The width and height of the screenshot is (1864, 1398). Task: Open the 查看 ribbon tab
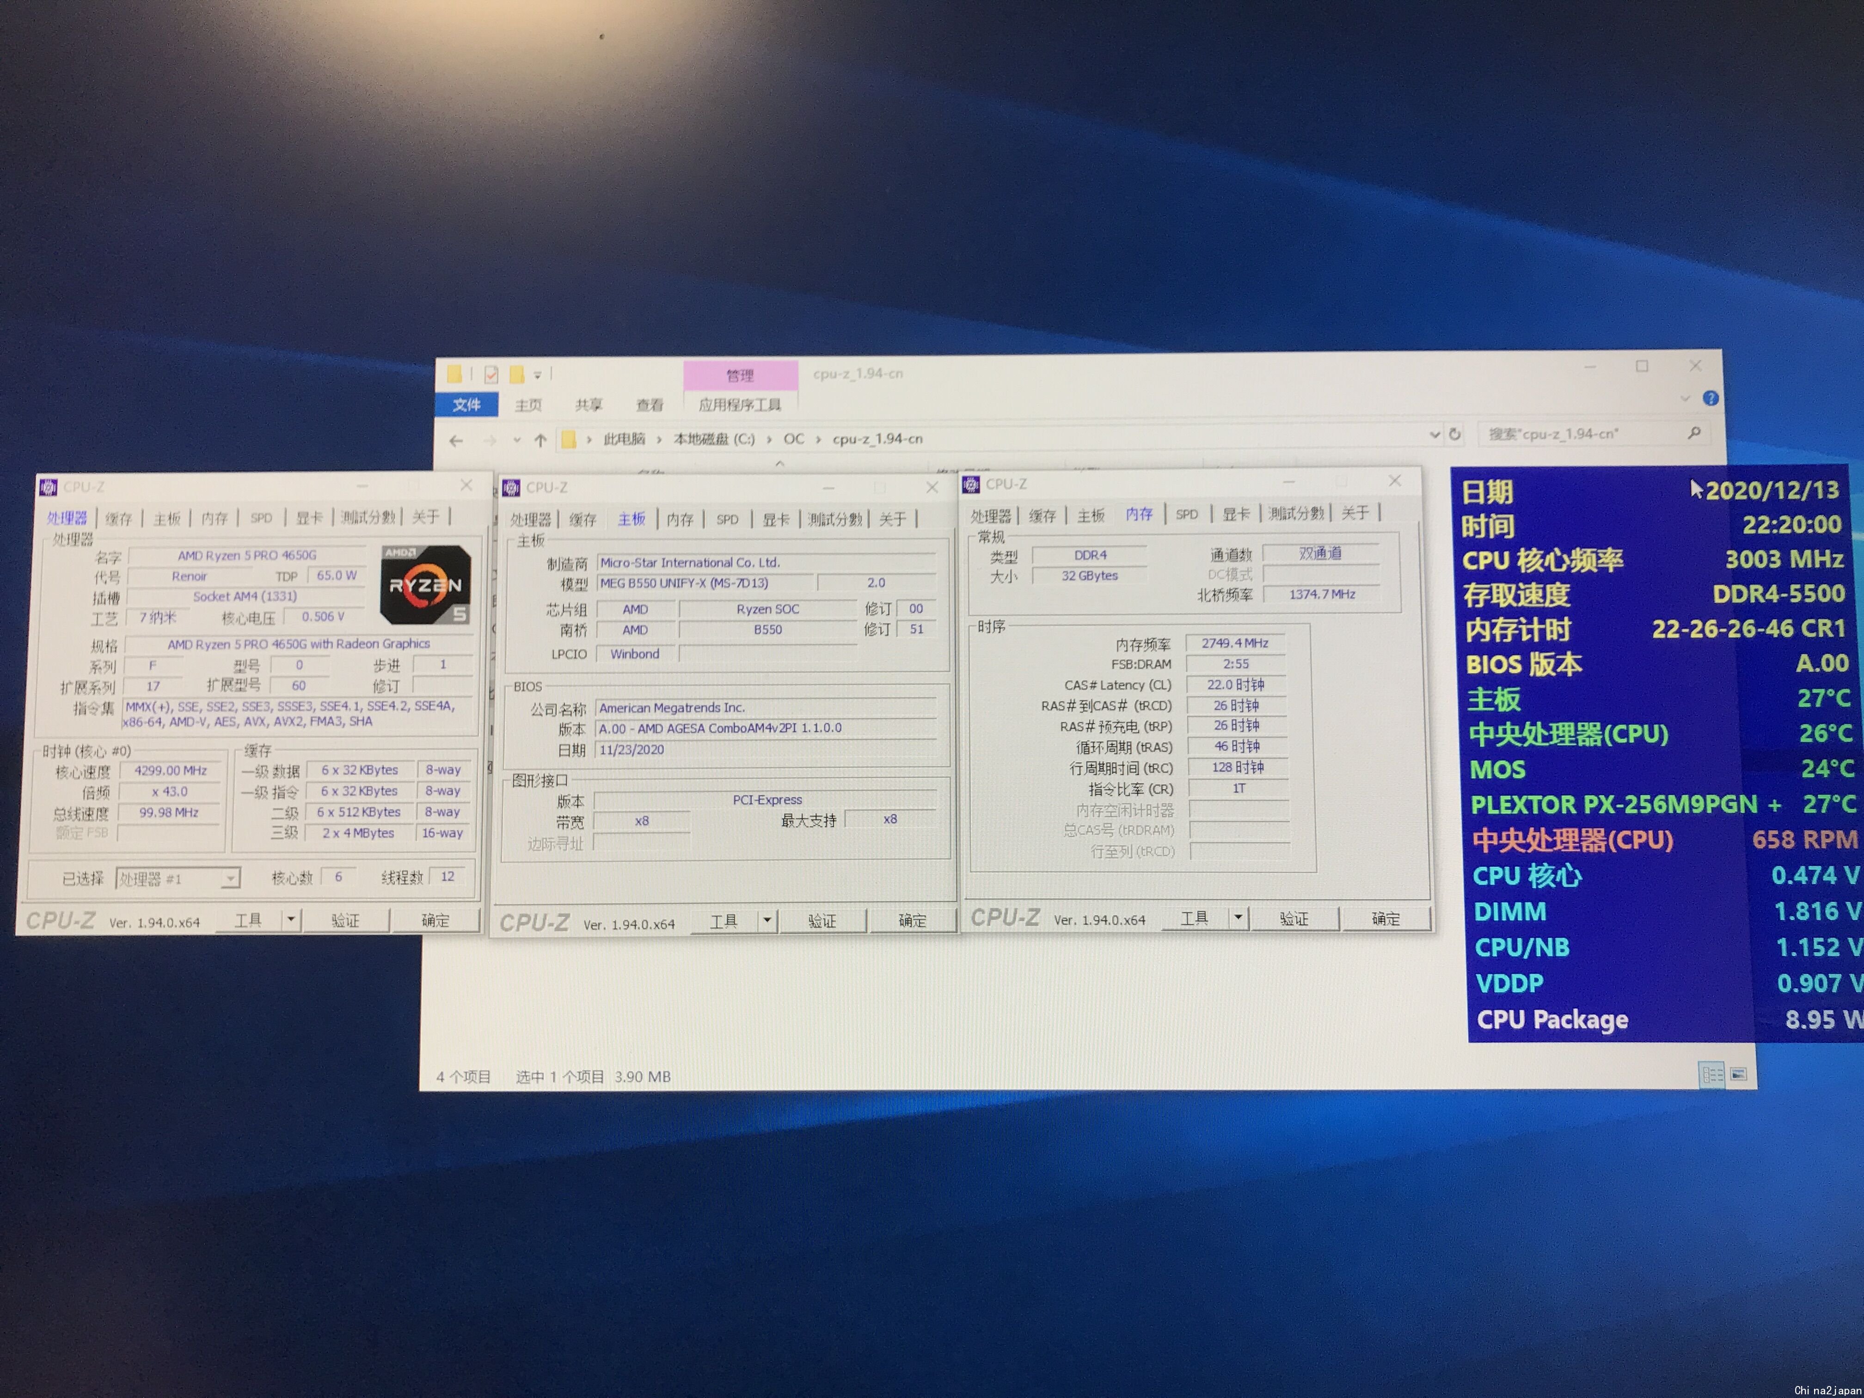[x=649, y=405]
